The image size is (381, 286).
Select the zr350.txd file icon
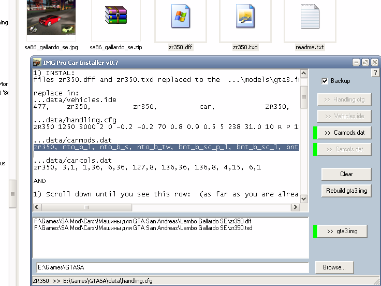[x=245, y=18]
